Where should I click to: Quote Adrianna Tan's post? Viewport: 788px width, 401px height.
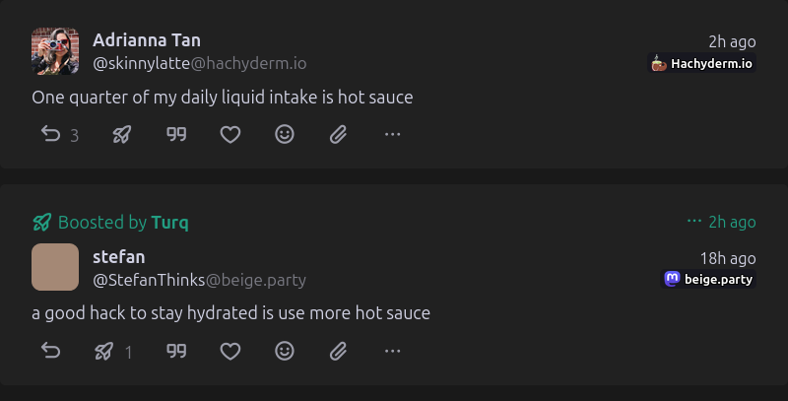tap(176, 134)
